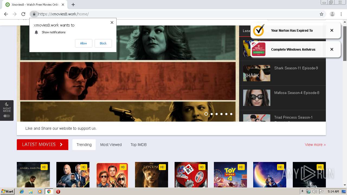Select the first carousel slide dot
The width and height of the screenshot is (347, 195).
point(206,114)
